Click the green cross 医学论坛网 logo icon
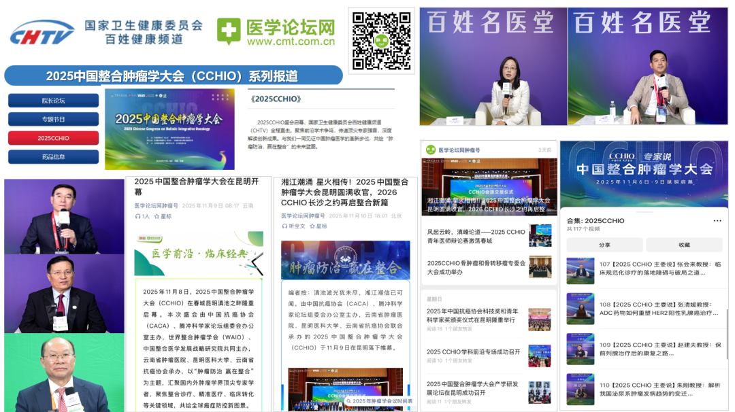Image resolution: width=735 pixels, height=412 pixels. click(229, 31)
